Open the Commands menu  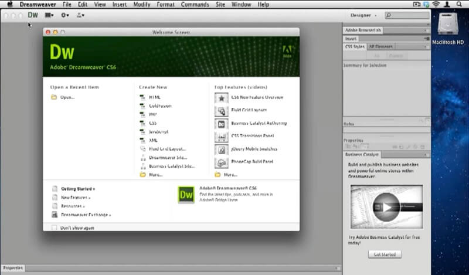coord(195,5)
